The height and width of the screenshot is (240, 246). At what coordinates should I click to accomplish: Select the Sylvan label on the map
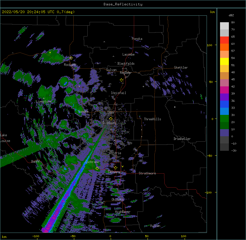[111, 70]
